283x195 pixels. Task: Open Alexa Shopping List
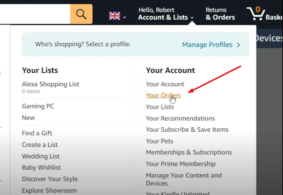coord(50,84)
